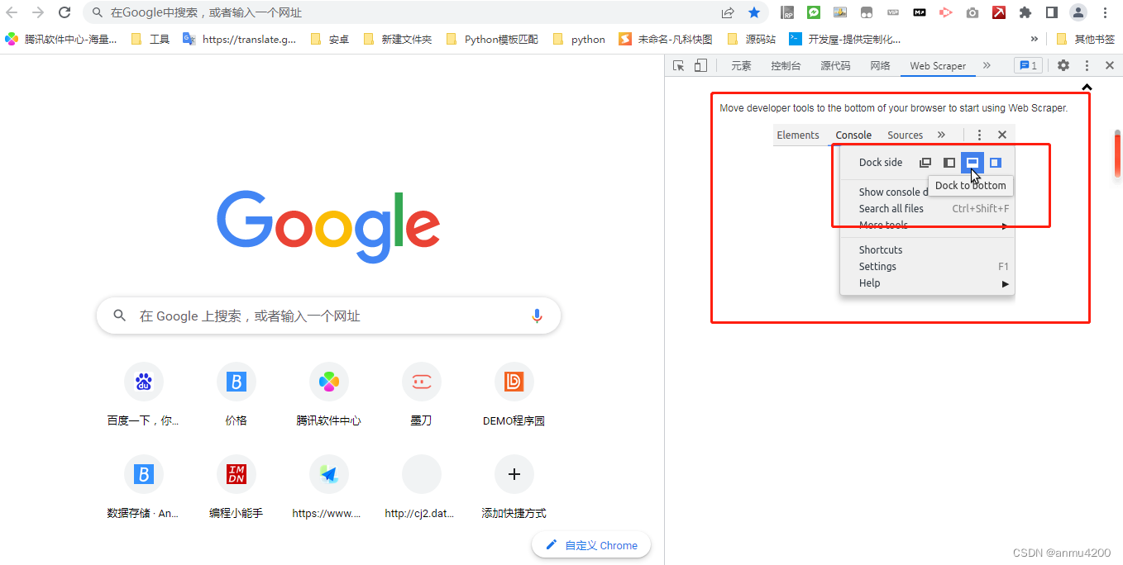The height and width of the screenshot is (565, 1123).
Task: Click the 自定义 Chrome button
Action: [x=591, y=545]
